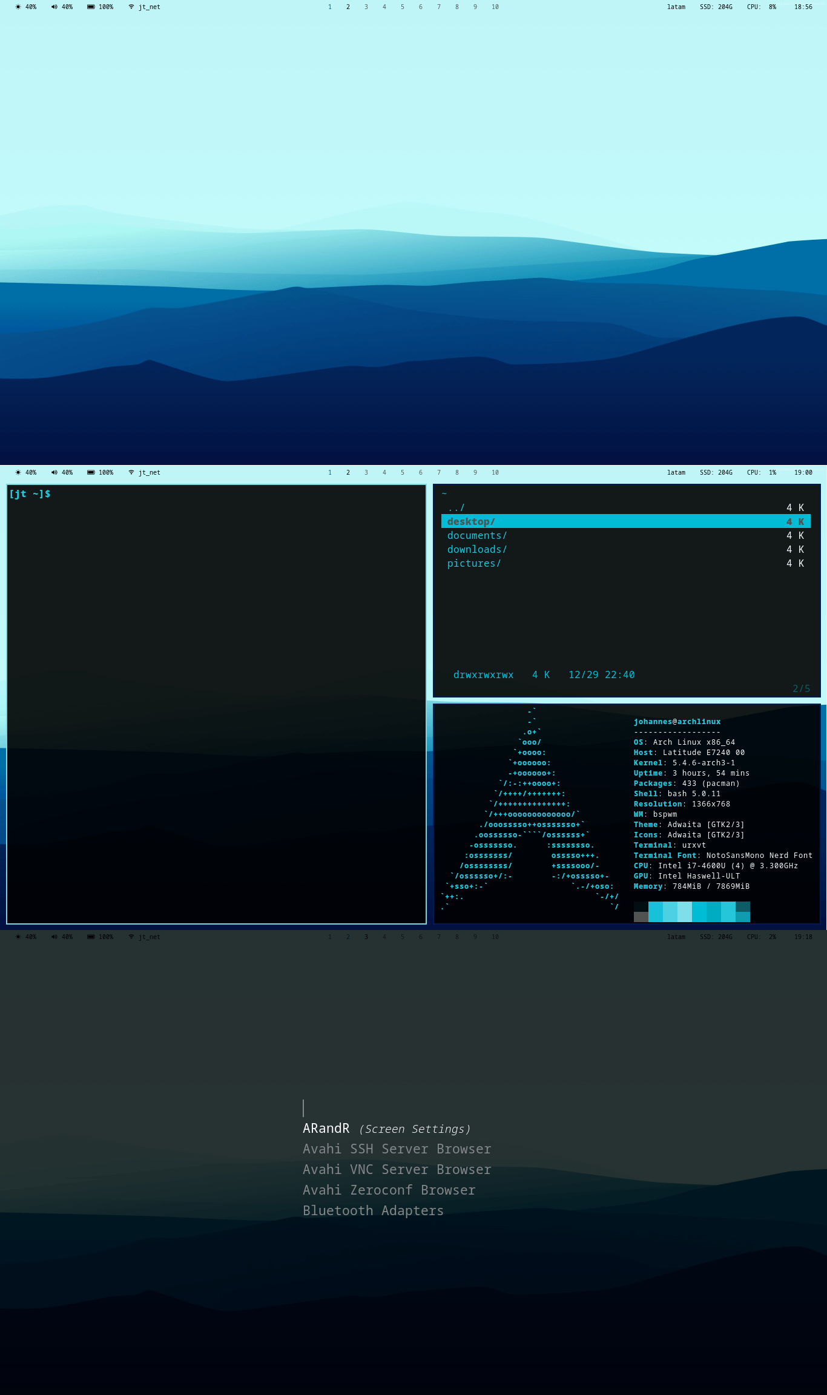Open the ARandR (Screen Settings) launcher entry
The image size is (827, 1395).
[x=386, y=1129]
